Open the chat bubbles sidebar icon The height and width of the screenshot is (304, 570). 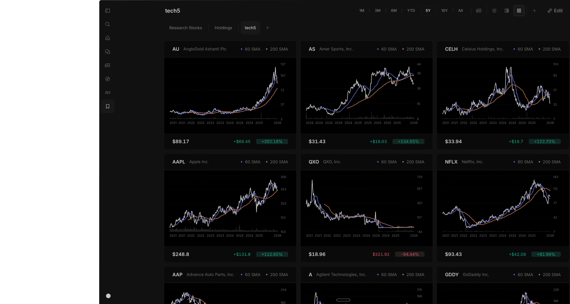[107, 52]
